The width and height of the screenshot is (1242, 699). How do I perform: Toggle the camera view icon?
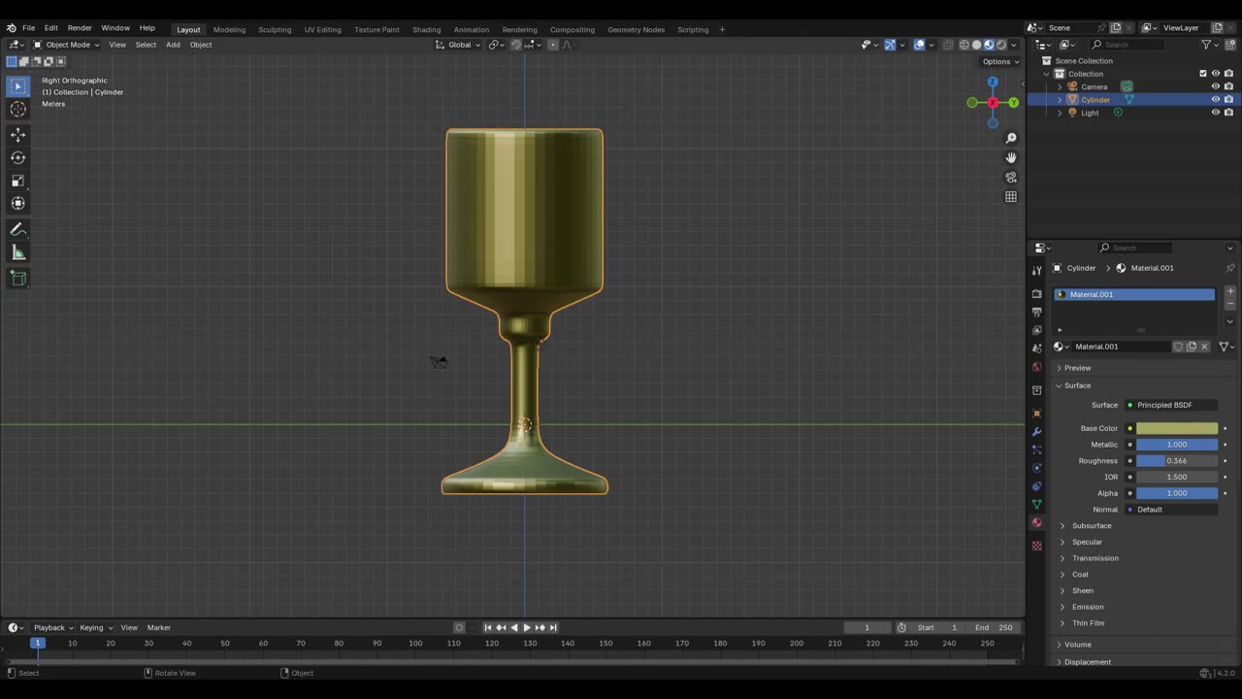(x=1011, y=177)
